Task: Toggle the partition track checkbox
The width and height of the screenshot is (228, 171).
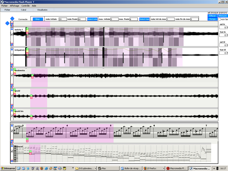Action: [x=12, y=131]
